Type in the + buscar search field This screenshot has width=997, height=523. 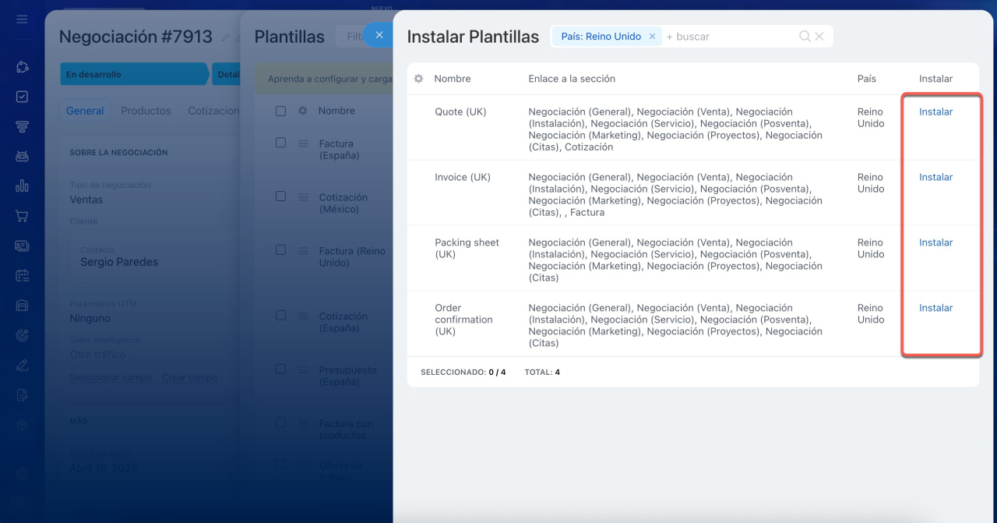point(728,37)
